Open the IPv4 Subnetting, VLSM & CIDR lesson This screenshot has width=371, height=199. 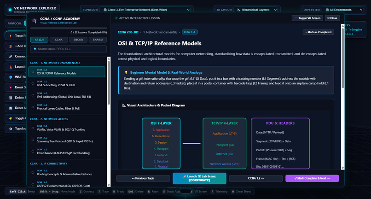pos(67,83)
